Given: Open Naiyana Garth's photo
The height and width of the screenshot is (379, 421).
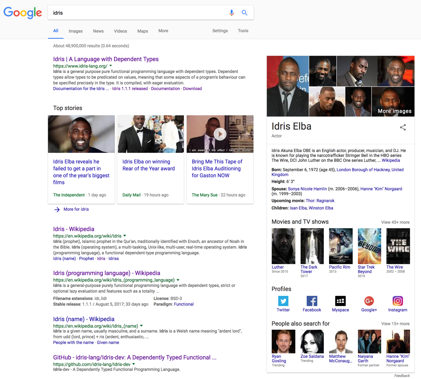Looking at the screenshot, I should click(369, 341).
